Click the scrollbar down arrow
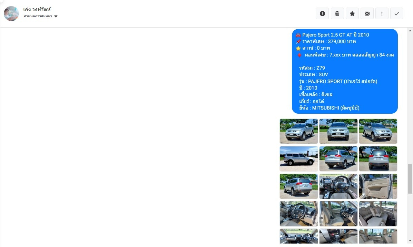The width and height of the screenshot is (413, 247). [410, 240]
